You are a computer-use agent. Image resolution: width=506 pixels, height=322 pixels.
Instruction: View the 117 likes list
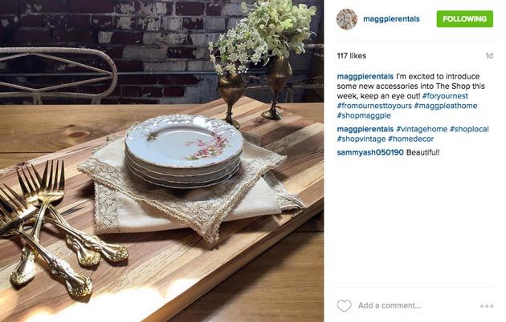click(352, 55)
